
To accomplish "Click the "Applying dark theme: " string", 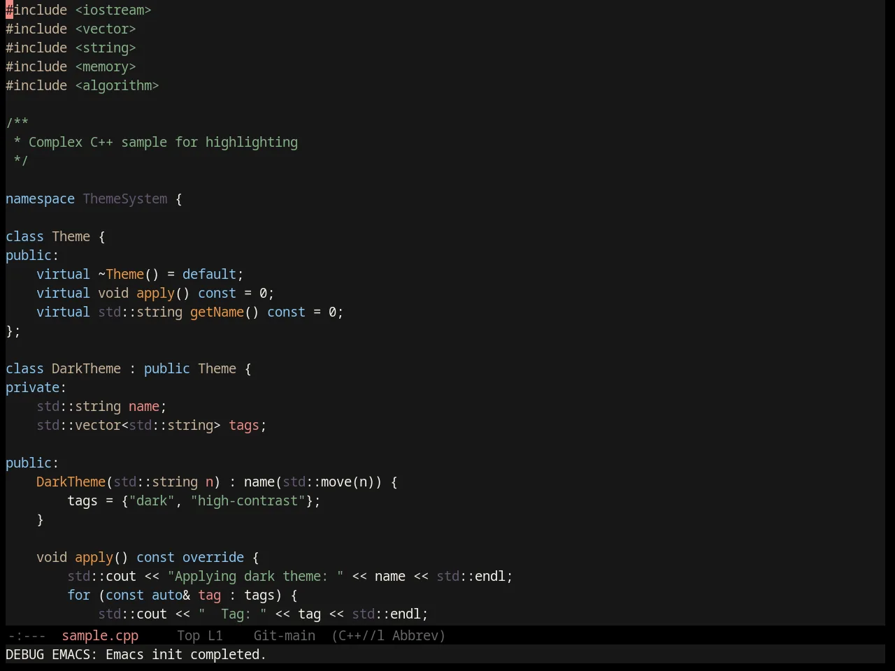I will coord(255,576).
